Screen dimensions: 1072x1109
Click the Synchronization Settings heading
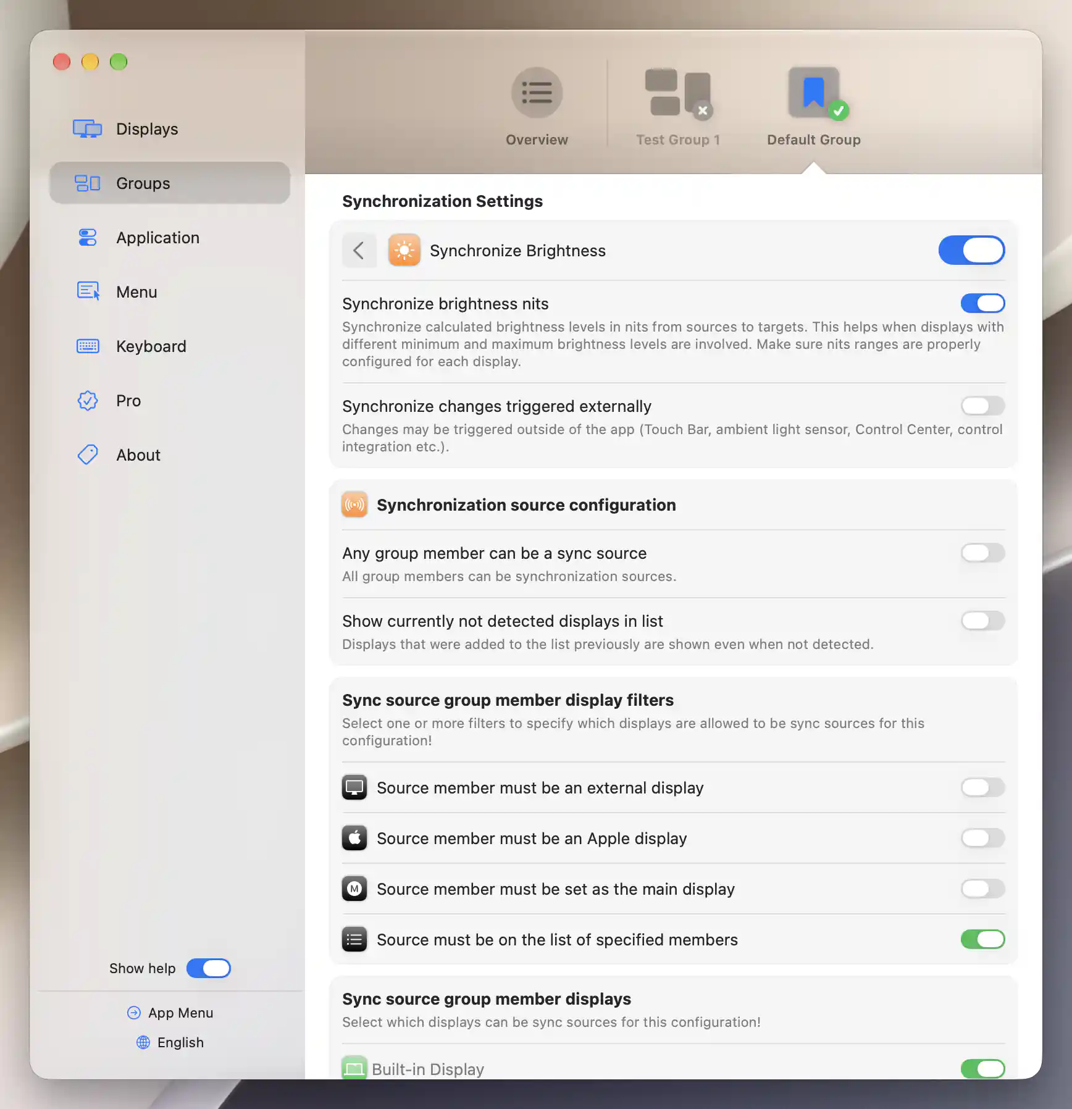pos(442,201)
